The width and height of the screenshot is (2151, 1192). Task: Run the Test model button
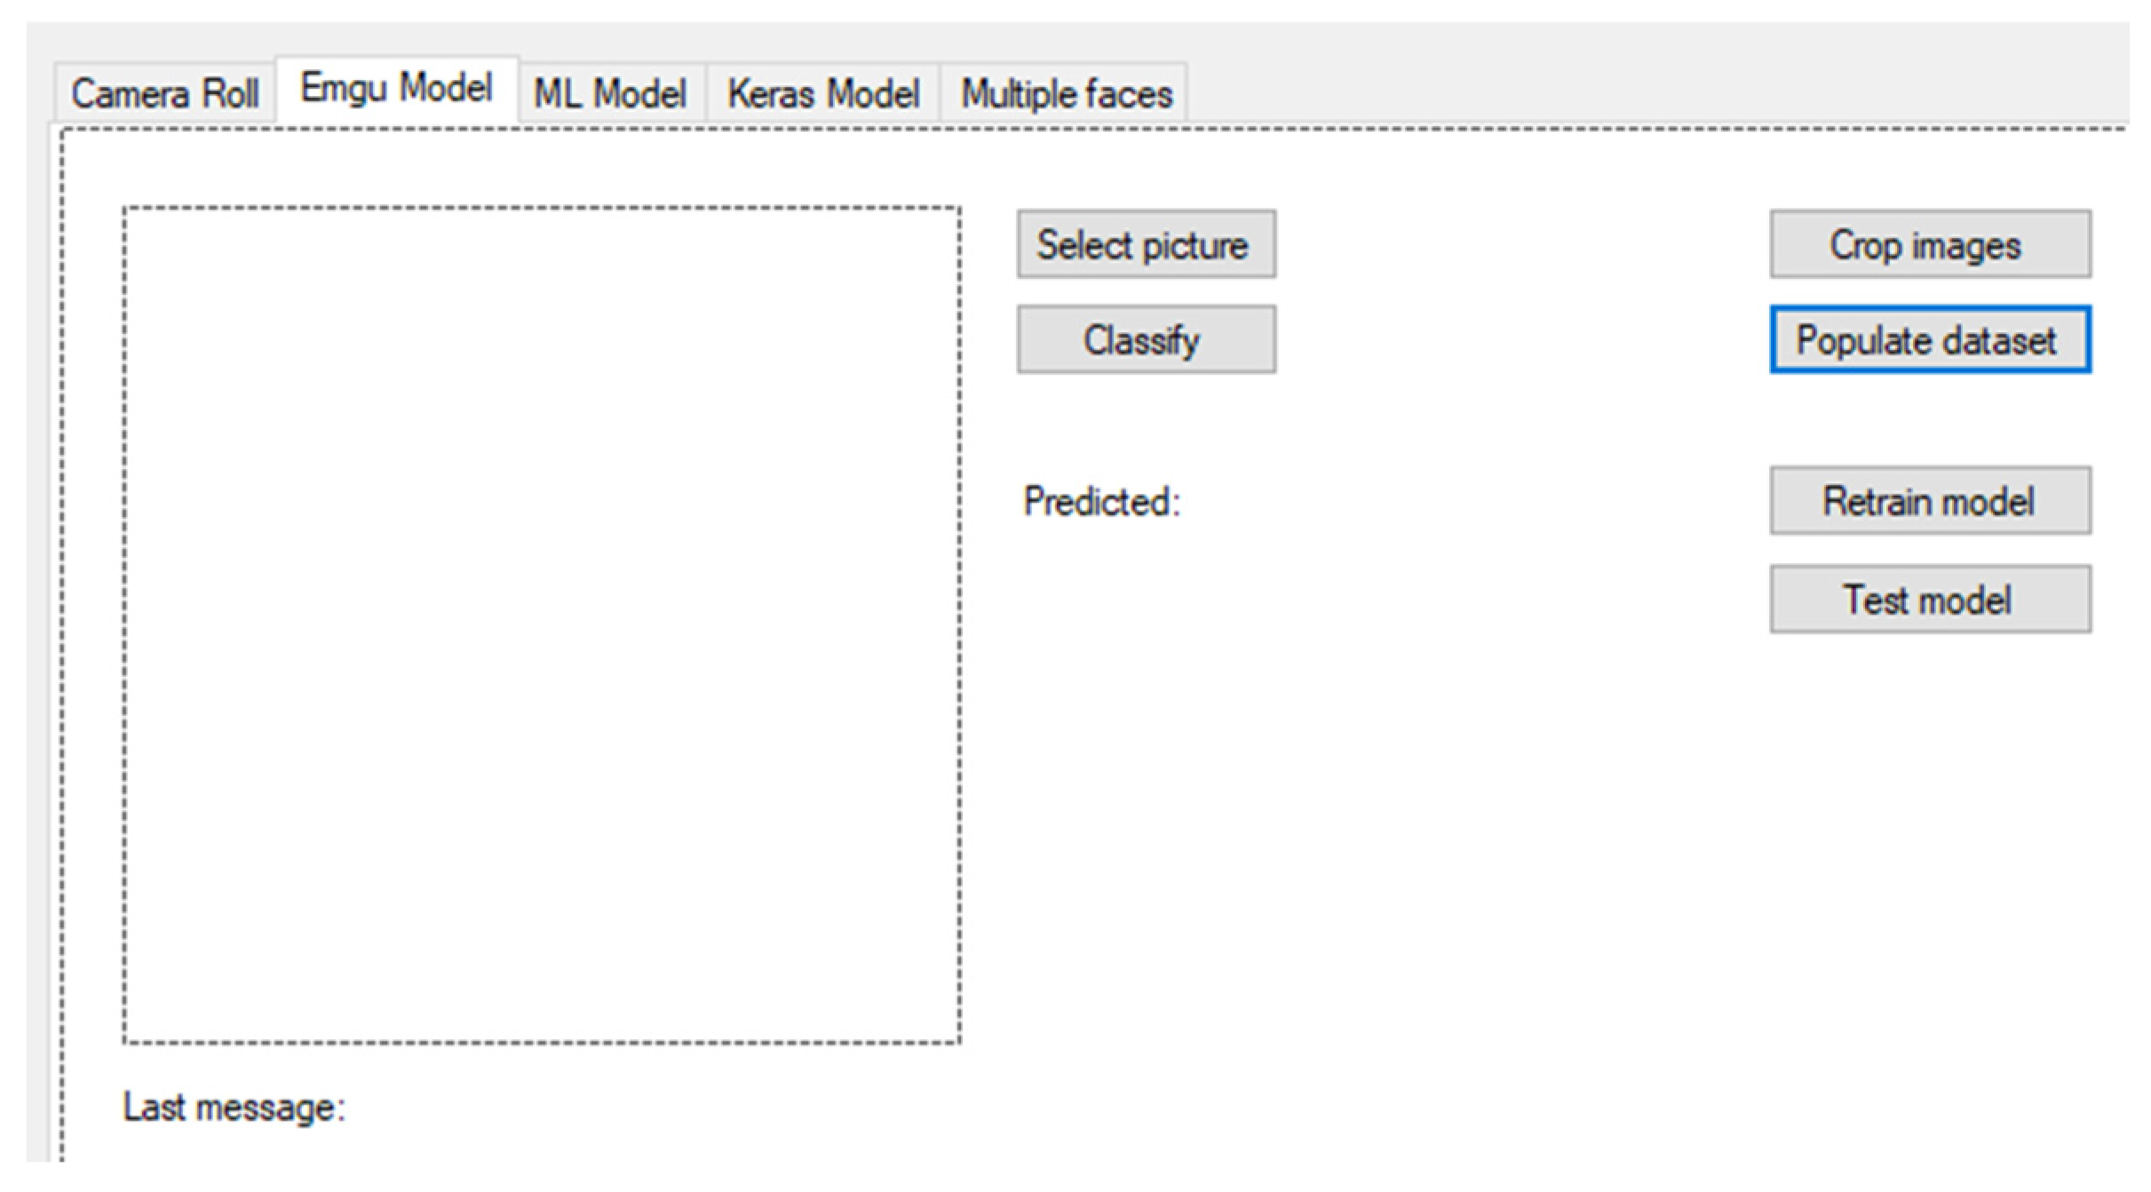point(1929,600)
